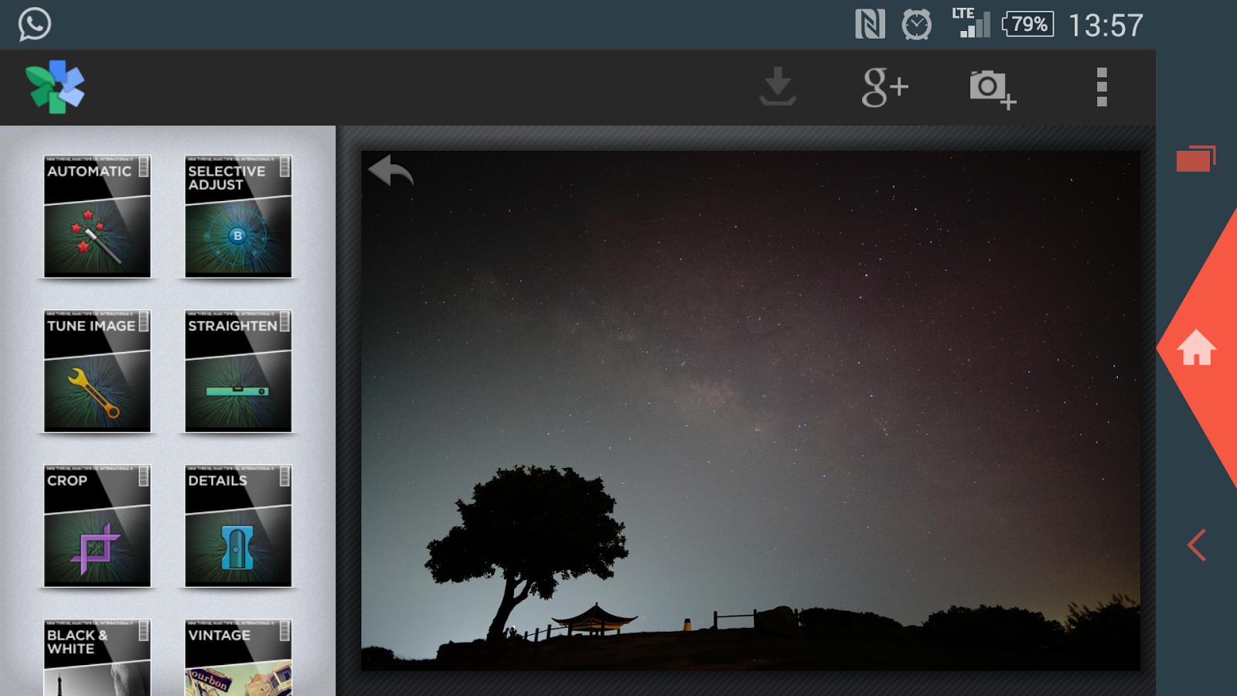Screen dimensions: 1237x696
Task: Tap the NFC status icon
Action: [x=870, y=25]
